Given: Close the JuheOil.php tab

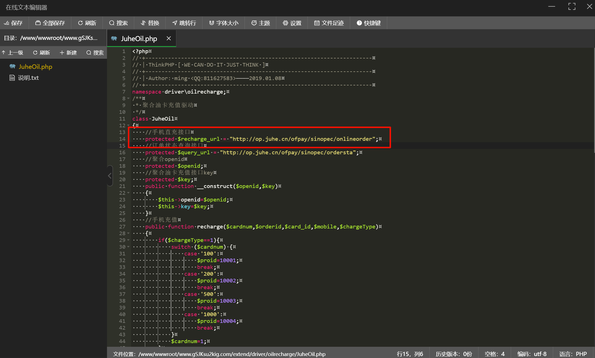Looking at the screenshot, I should click(x=169, y=38).
